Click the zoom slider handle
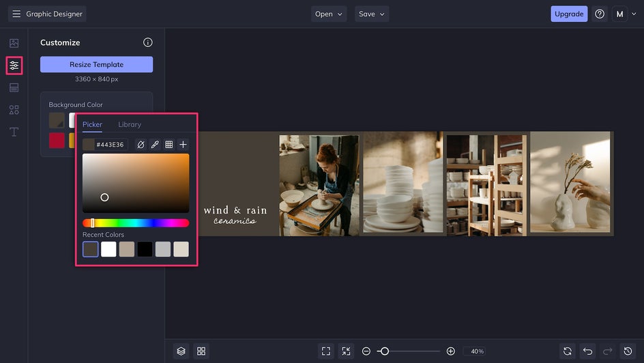 tap(385, 351)
